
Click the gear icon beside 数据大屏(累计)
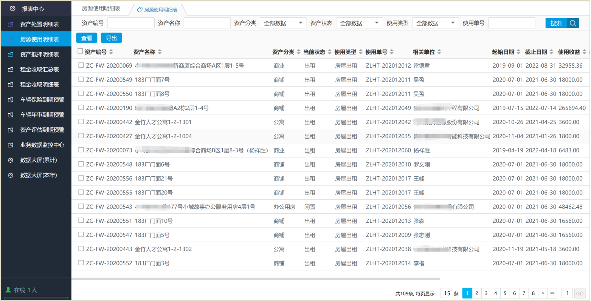click(x=11, y=160)
